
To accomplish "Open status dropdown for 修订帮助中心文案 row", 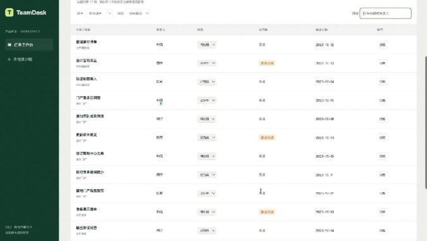I will [x=206, y=156].
